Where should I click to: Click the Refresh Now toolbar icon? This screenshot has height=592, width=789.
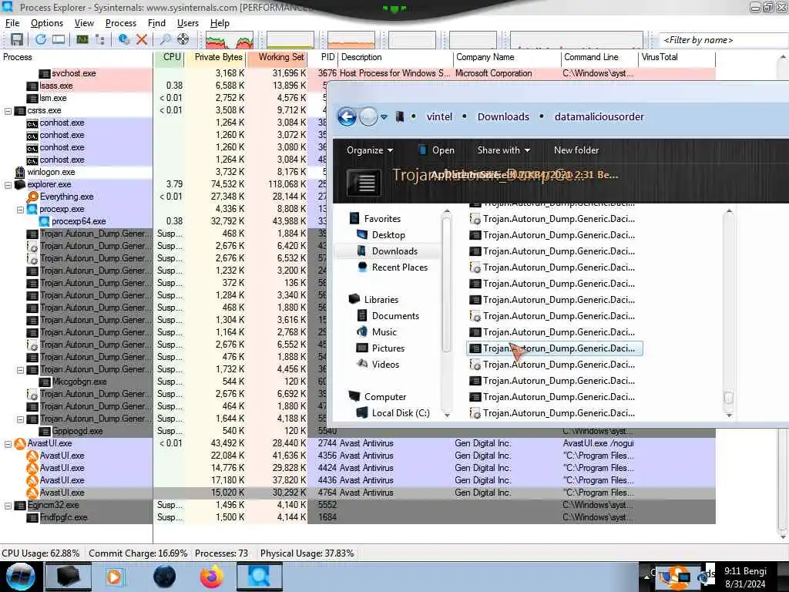[41, 39]
